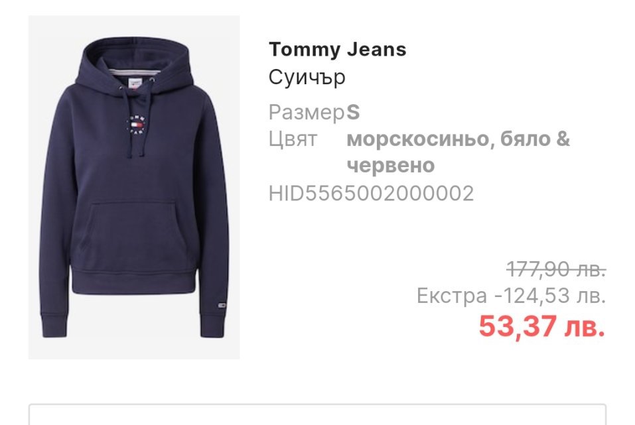This screenshot has width=635, height=425.
Task: Click the crossed-out price 177,90 лв.
Action: (x=557, y=269)
